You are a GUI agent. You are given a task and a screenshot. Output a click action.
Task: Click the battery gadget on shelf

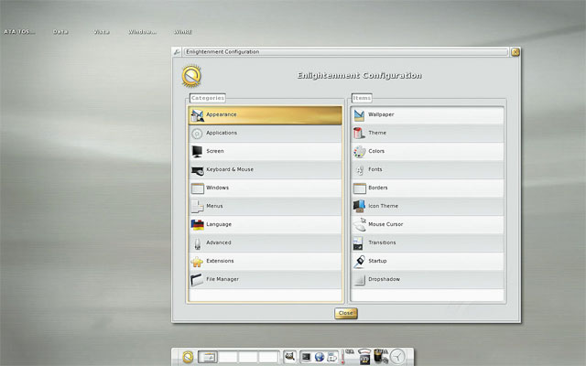click(x=379, y=356)
